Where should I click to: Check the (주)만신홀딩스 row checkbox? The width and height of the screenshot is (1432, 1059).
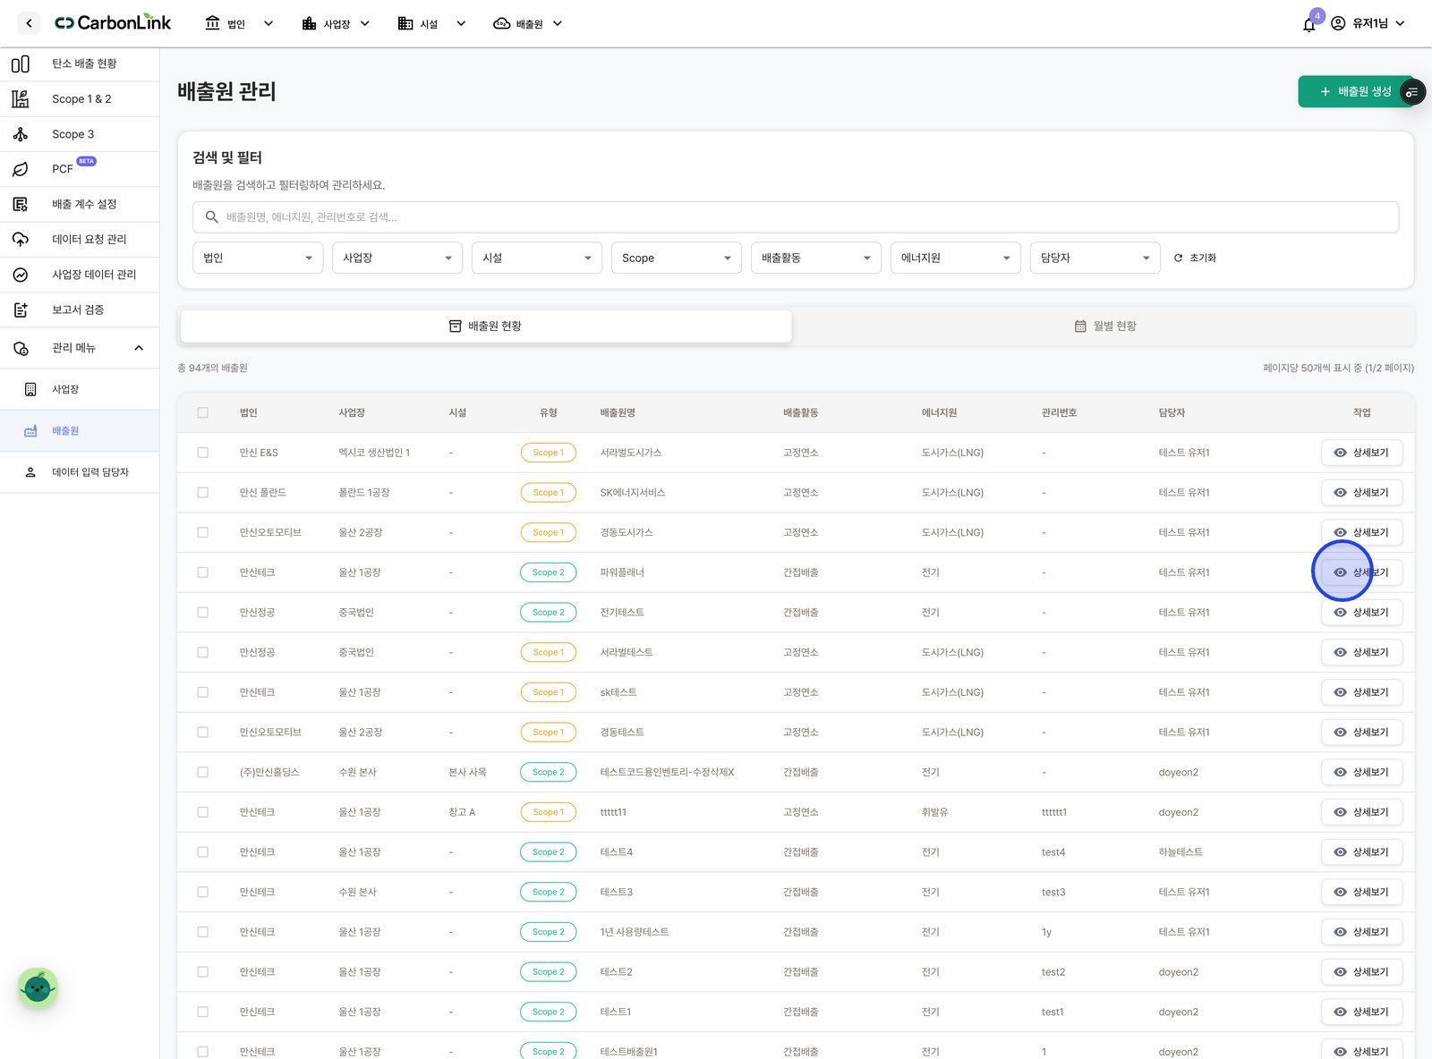[203, 772]
